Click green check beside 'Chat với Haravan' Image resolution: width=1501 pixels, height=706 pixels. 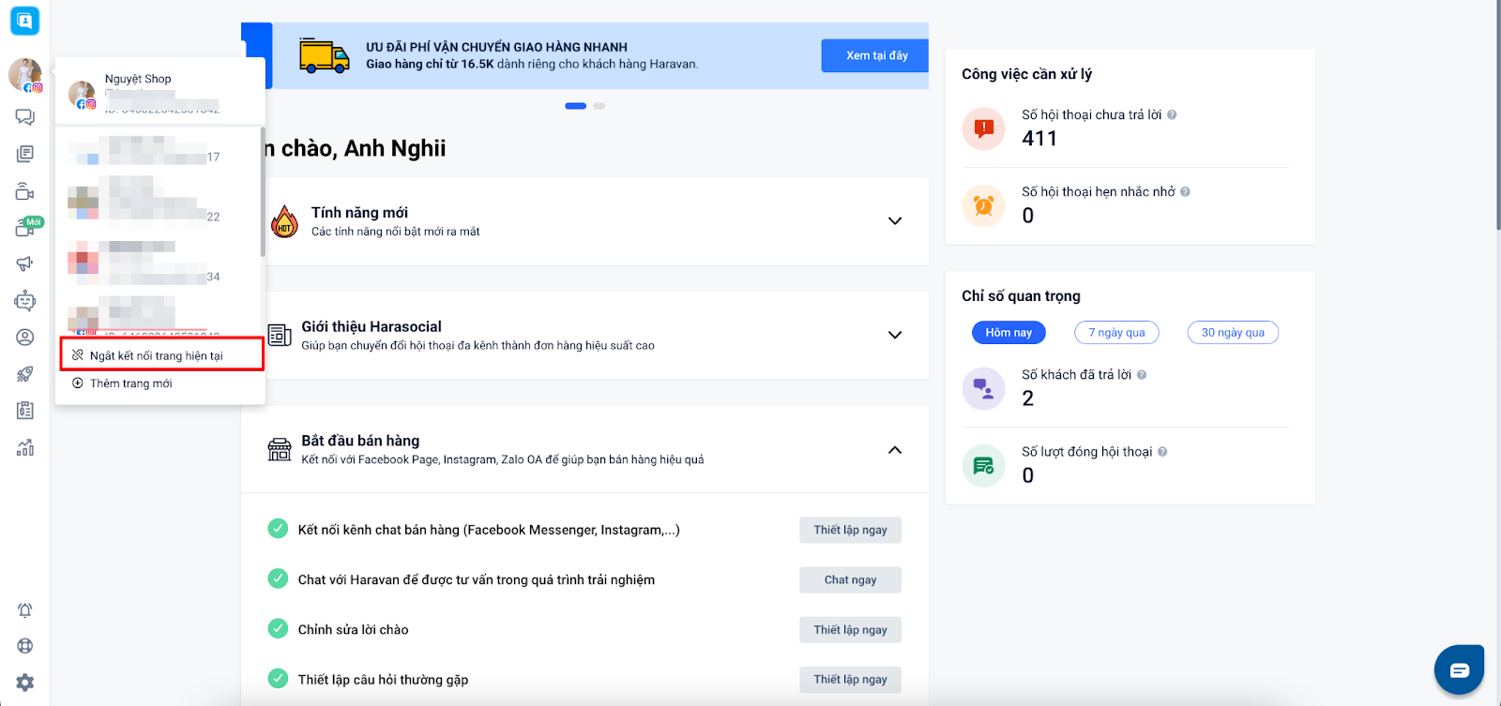tap(278, 578)
